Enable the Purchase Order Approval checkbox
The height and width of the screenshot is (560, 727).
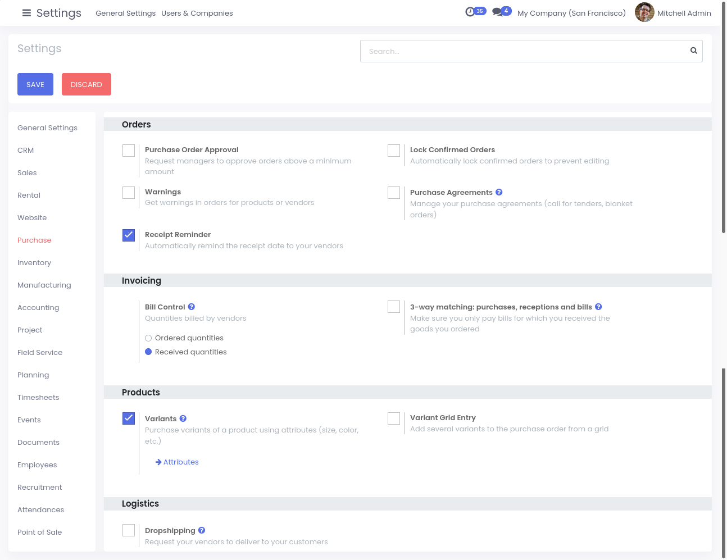pos(129,151)
